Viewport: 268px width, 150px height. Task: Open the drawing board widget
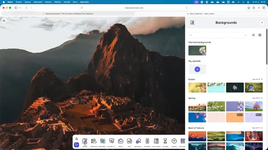[x=112, y=141]
